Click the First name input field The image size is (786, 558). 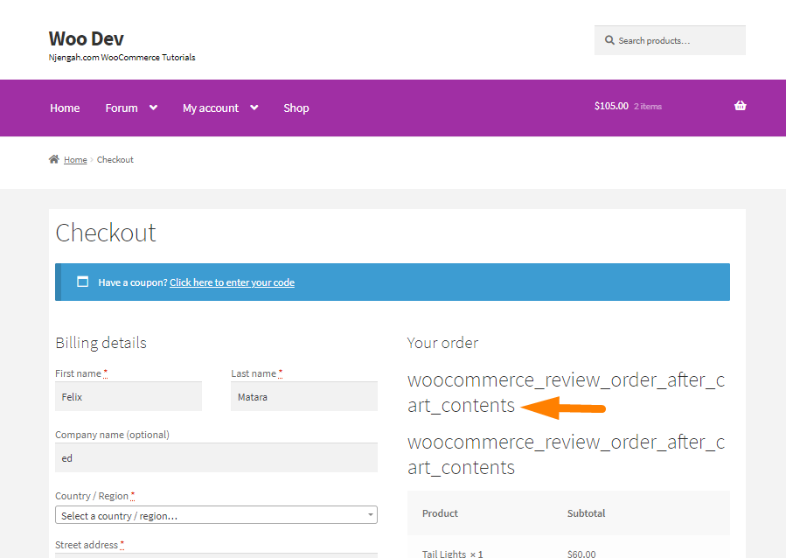coord(129,396)
